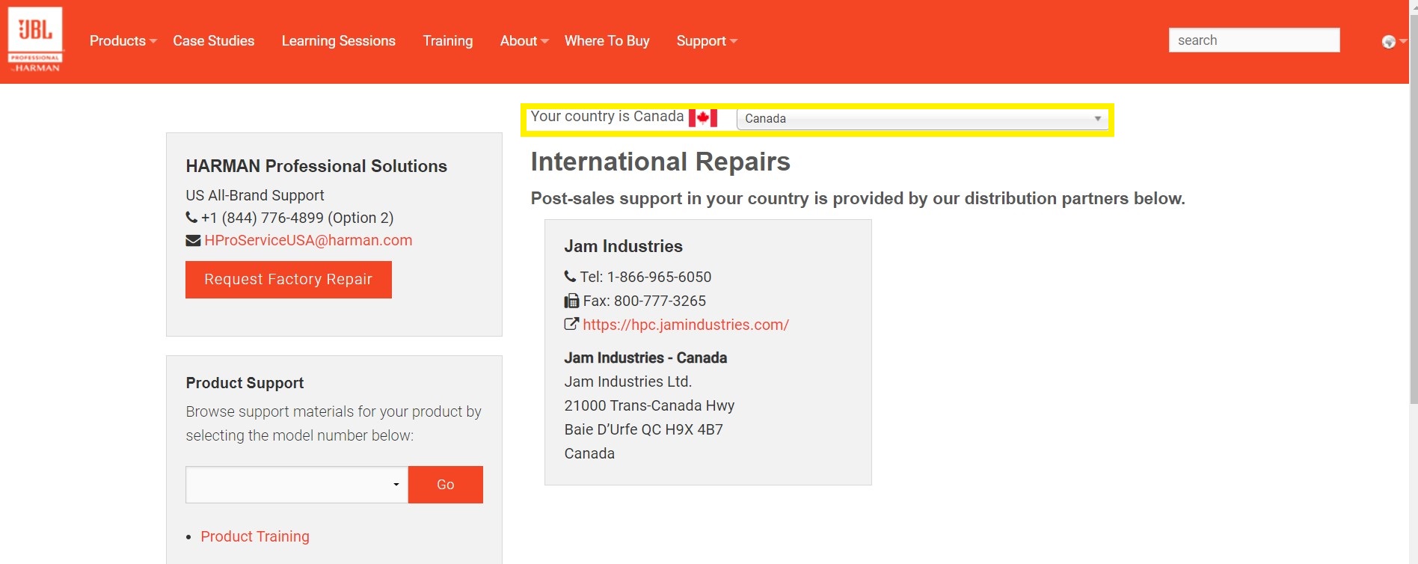Viewport: 1418px width, 564px height.
Task: Expand the Products dropdown menu
Action: [x=123, y=41]
